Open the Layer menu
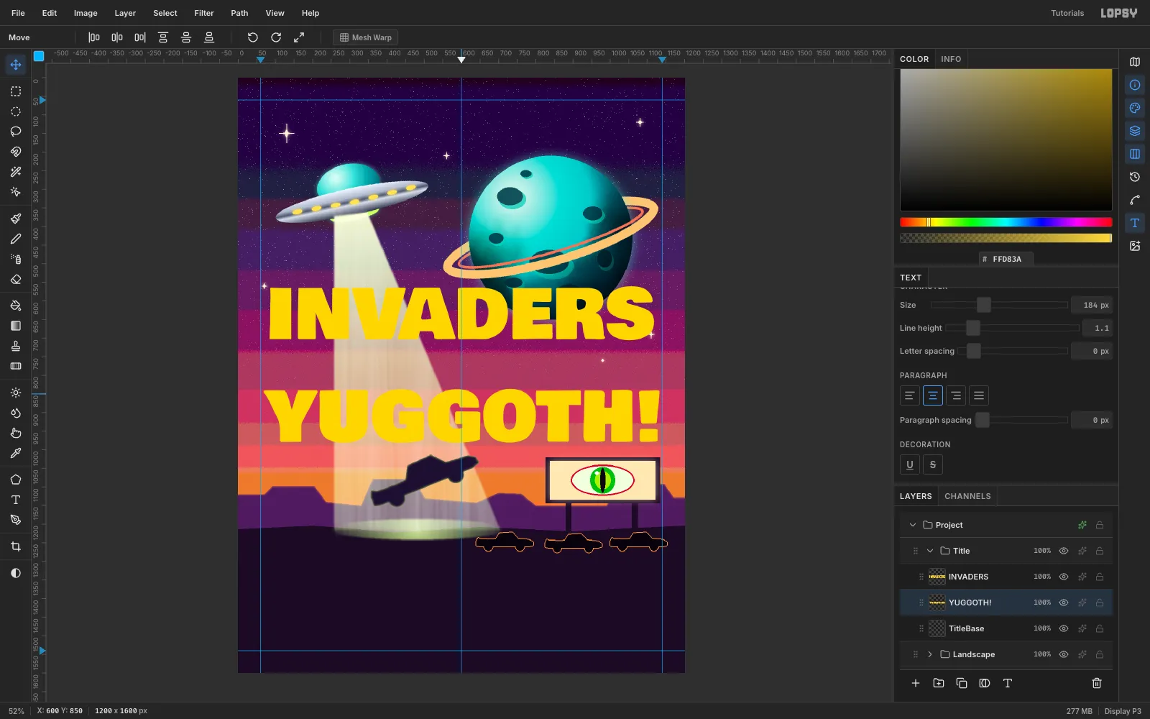Viewport: 1150px width, 719px height. pos(125,13)
